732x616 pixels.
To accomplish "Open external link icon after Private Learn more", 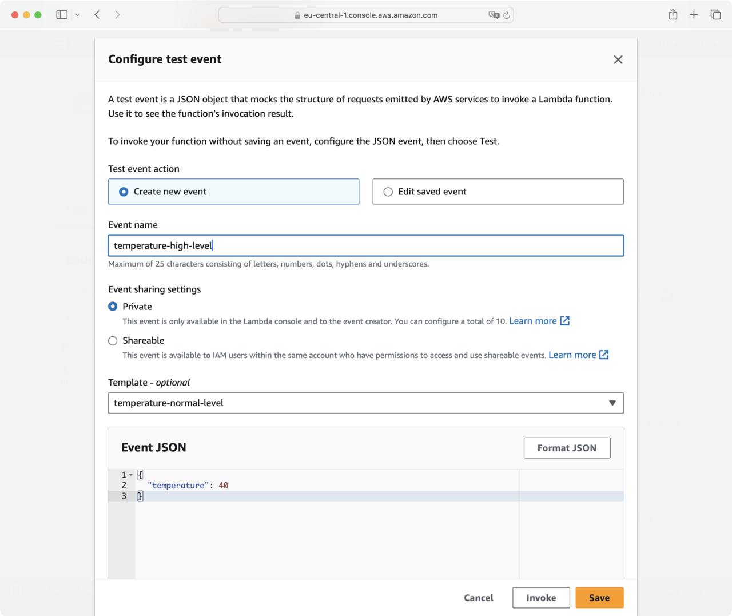I will (x=564, y=321).
